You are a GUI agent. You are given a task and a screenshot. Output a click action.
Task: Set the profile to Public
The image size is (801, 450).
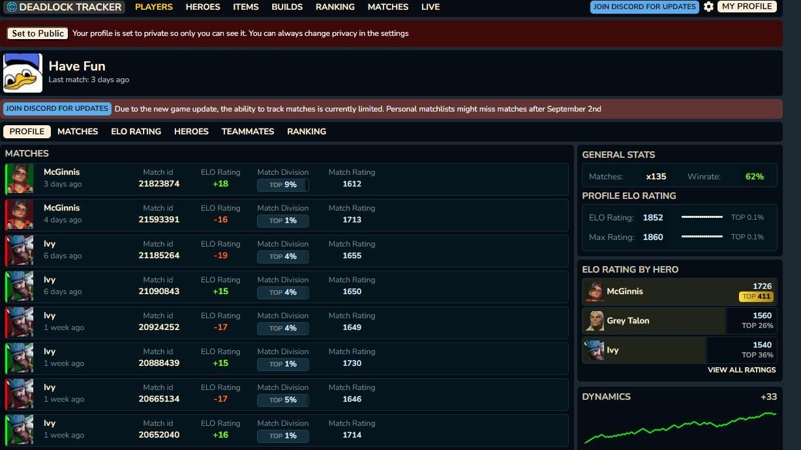click(38, 33)
